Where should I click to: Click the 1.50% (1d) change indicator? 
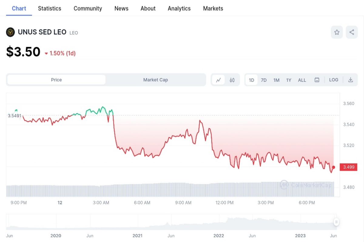(x=60, y=54)
